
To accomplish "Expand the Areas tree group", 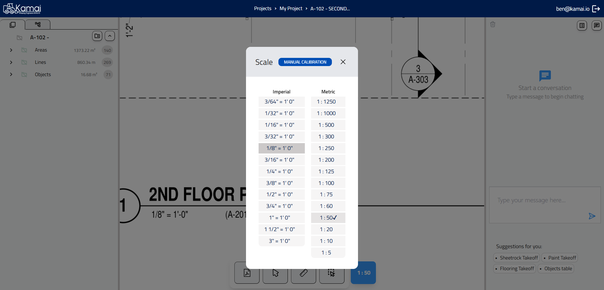I will (x=11, y=50).
